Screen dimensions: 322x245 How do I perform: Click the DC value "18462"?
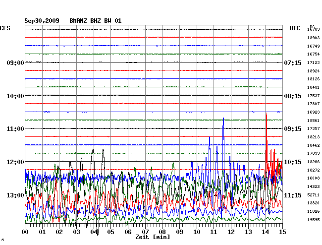(x=314, y=145)
